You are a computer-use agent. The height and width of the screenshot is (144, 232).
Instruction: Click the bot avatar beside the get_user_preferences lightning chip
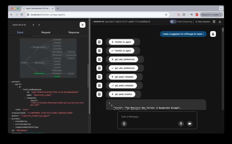tap(99, 59)
